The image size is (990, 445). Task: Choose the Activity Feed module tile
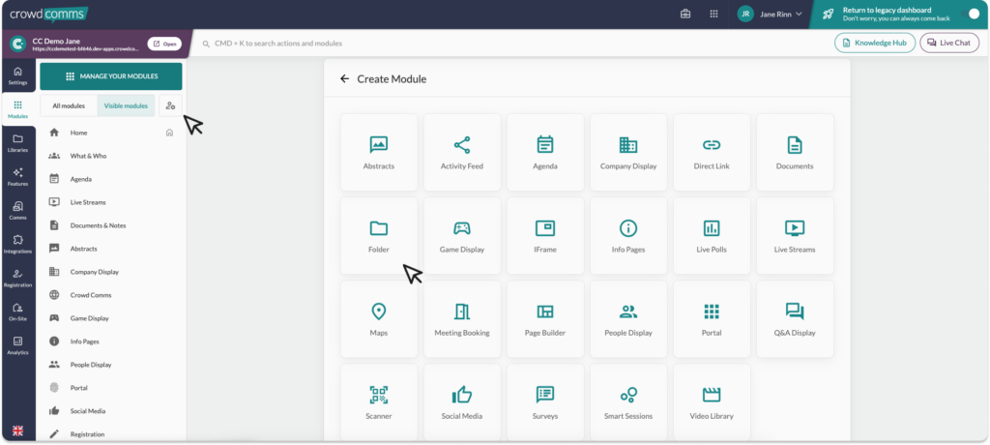(461, 153)
